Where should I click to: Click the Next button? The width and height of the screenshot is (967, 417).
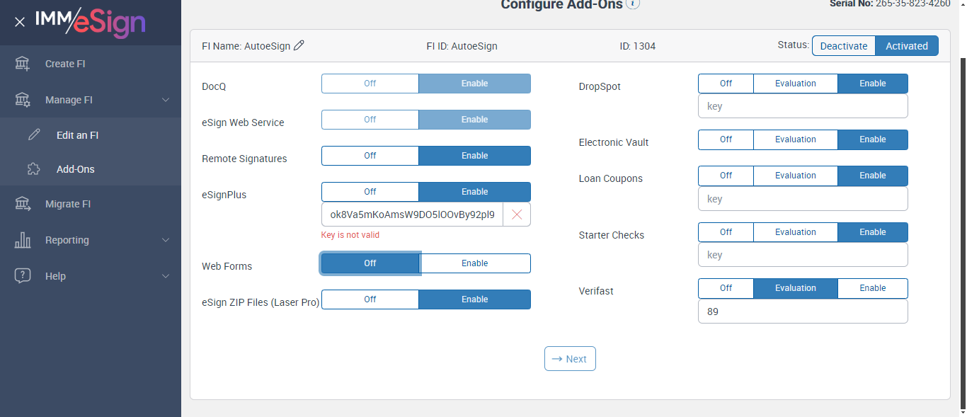[570, 359]
